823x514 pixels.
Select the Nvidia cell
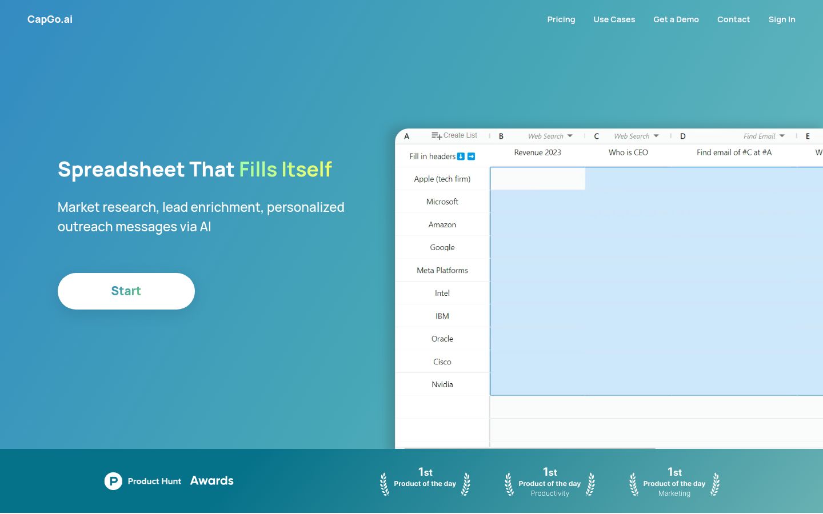tap(442, 384)
